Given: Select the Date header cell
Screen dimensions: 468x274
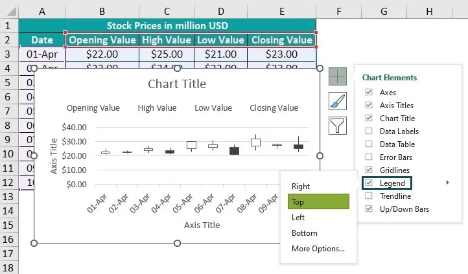Looking at the screenshot, I should 41,40.
